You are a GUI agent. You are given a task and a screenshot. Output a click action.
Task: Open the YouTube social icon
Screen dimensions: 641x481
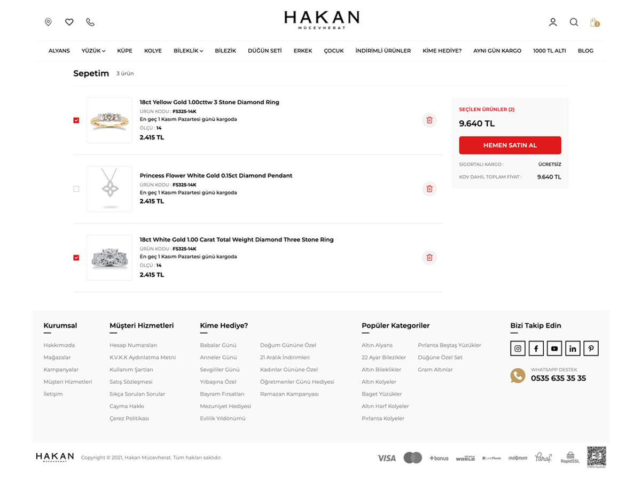click(554, 348)
